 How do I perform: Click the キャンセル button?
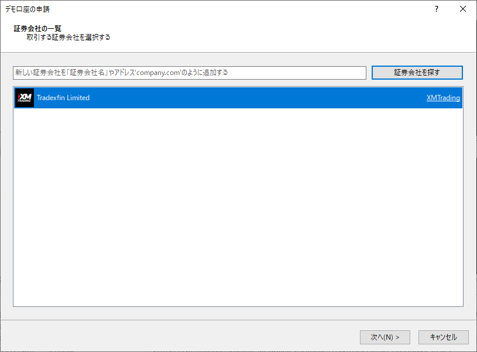[443, 337]
